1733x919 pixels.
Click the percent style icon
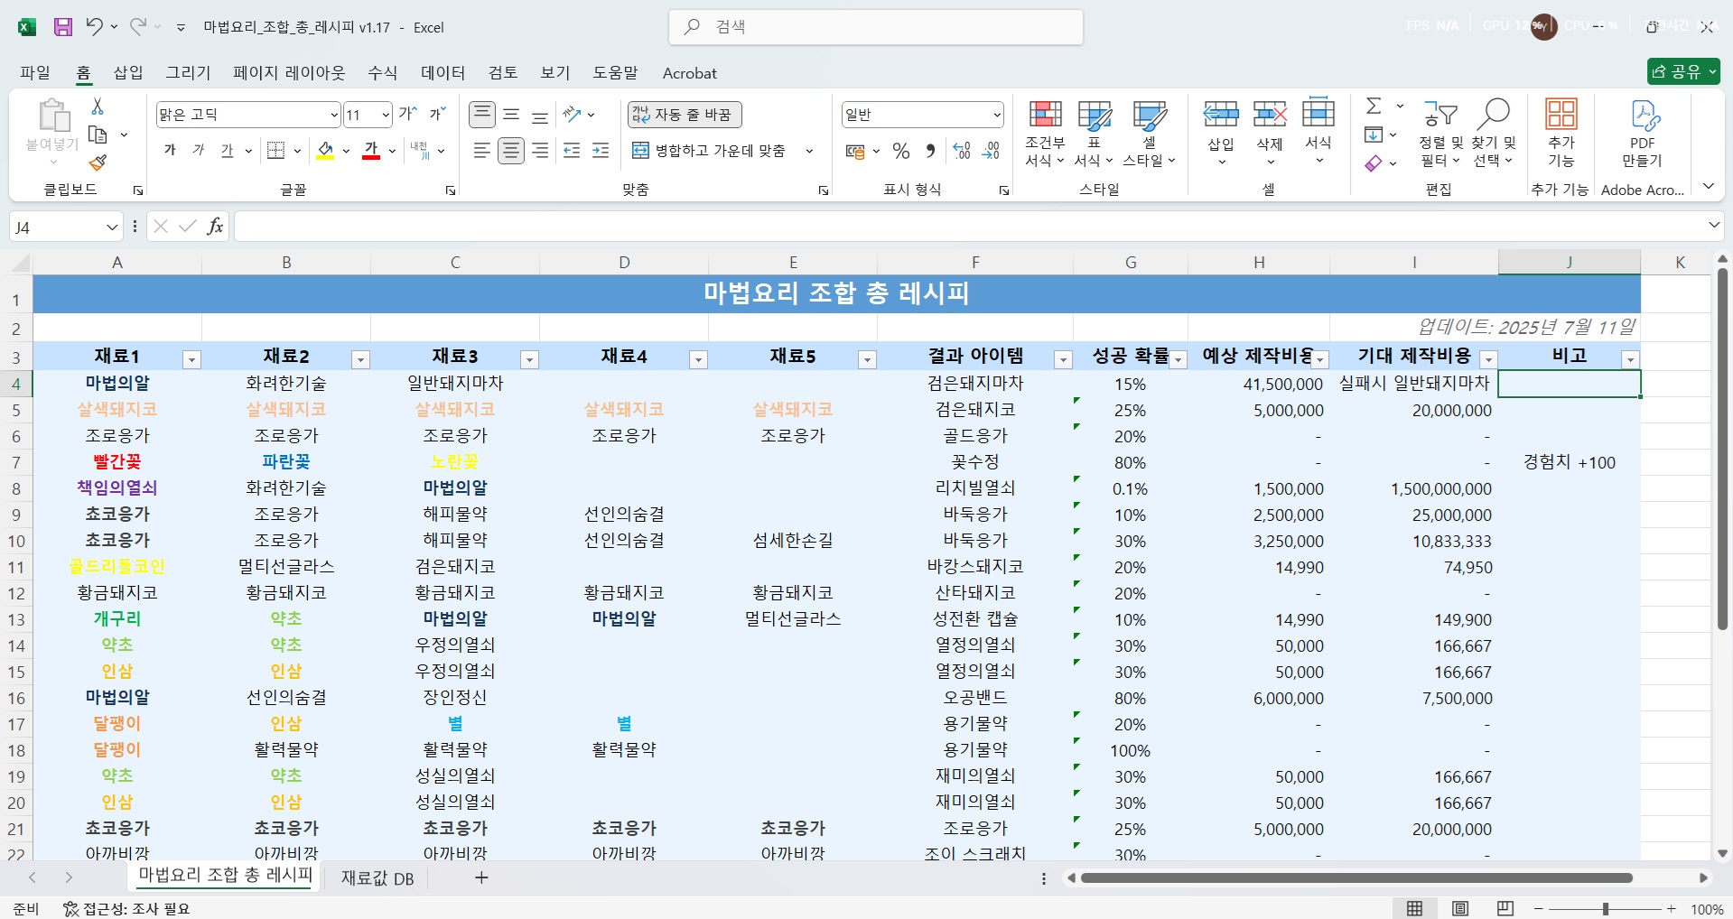point(900,151)
